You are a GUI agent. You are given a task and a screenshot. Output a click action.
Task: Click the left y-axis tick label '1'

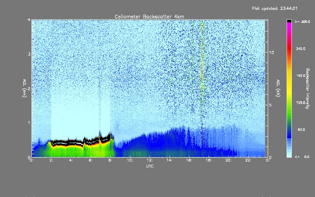coord(29,123)
